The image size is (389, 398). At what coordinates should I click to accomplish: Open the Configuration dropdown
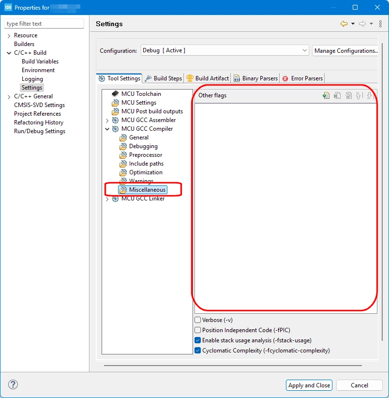point(224,50)
